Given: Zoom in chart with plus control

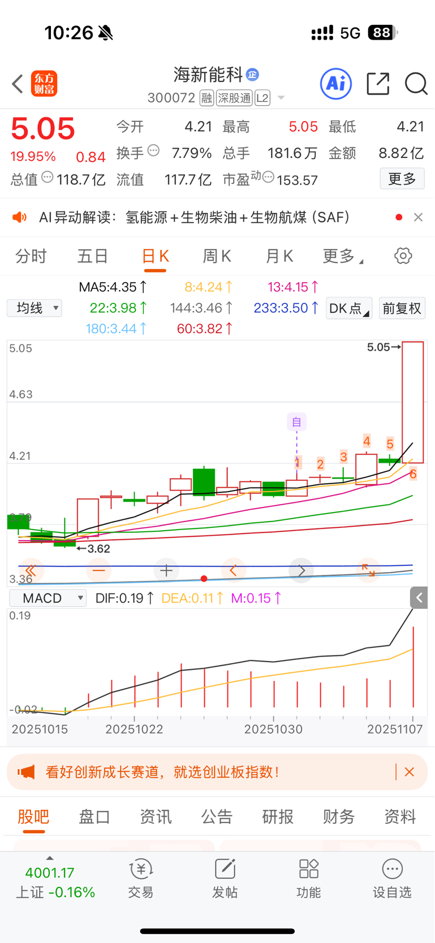Looking at the screenshot, I should point(166,570).
